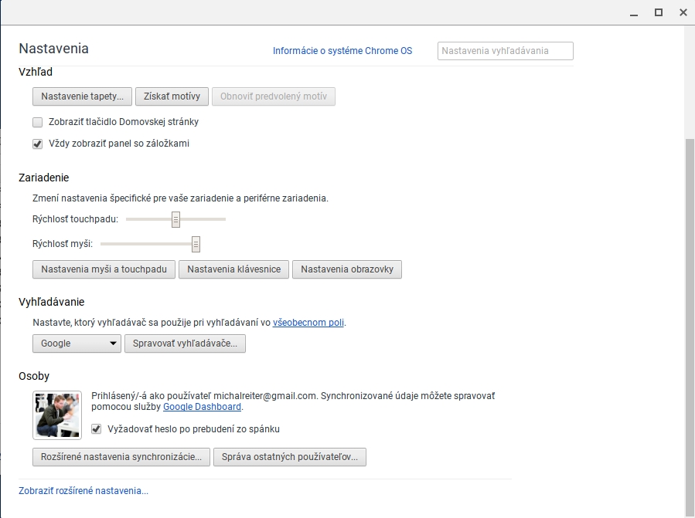This screenshot has height=518, width=695.
Task: Expand Zobraziť rozšírené nastavenia link
Action: 83,491
